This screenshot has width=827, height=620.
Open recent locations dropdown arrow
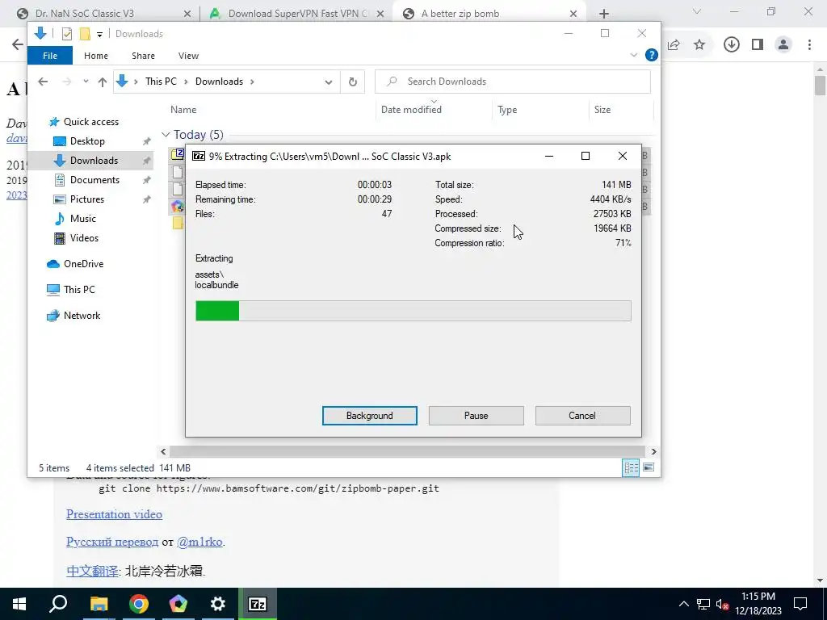click(86, 82)
